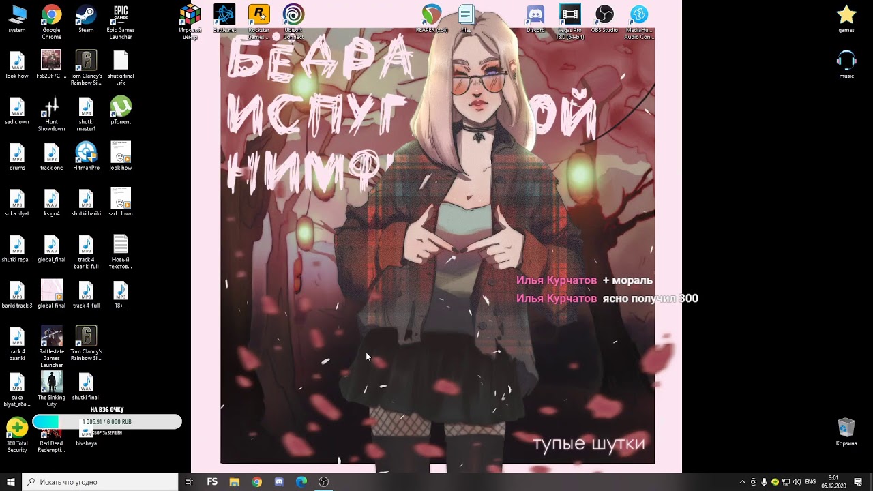Open the notification center

point(858,482)
